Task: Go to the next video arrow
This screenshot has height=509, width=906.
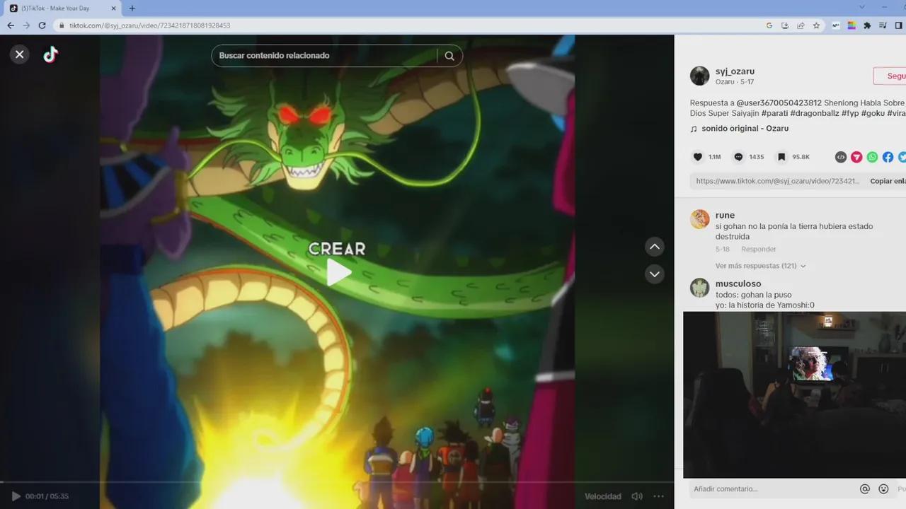Action: (655, 274)
